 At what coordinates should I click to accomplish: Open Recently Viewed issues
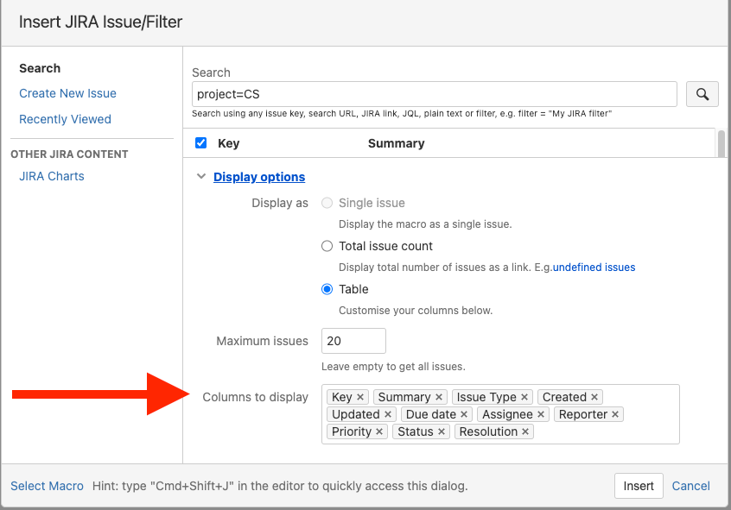[65, 119]
